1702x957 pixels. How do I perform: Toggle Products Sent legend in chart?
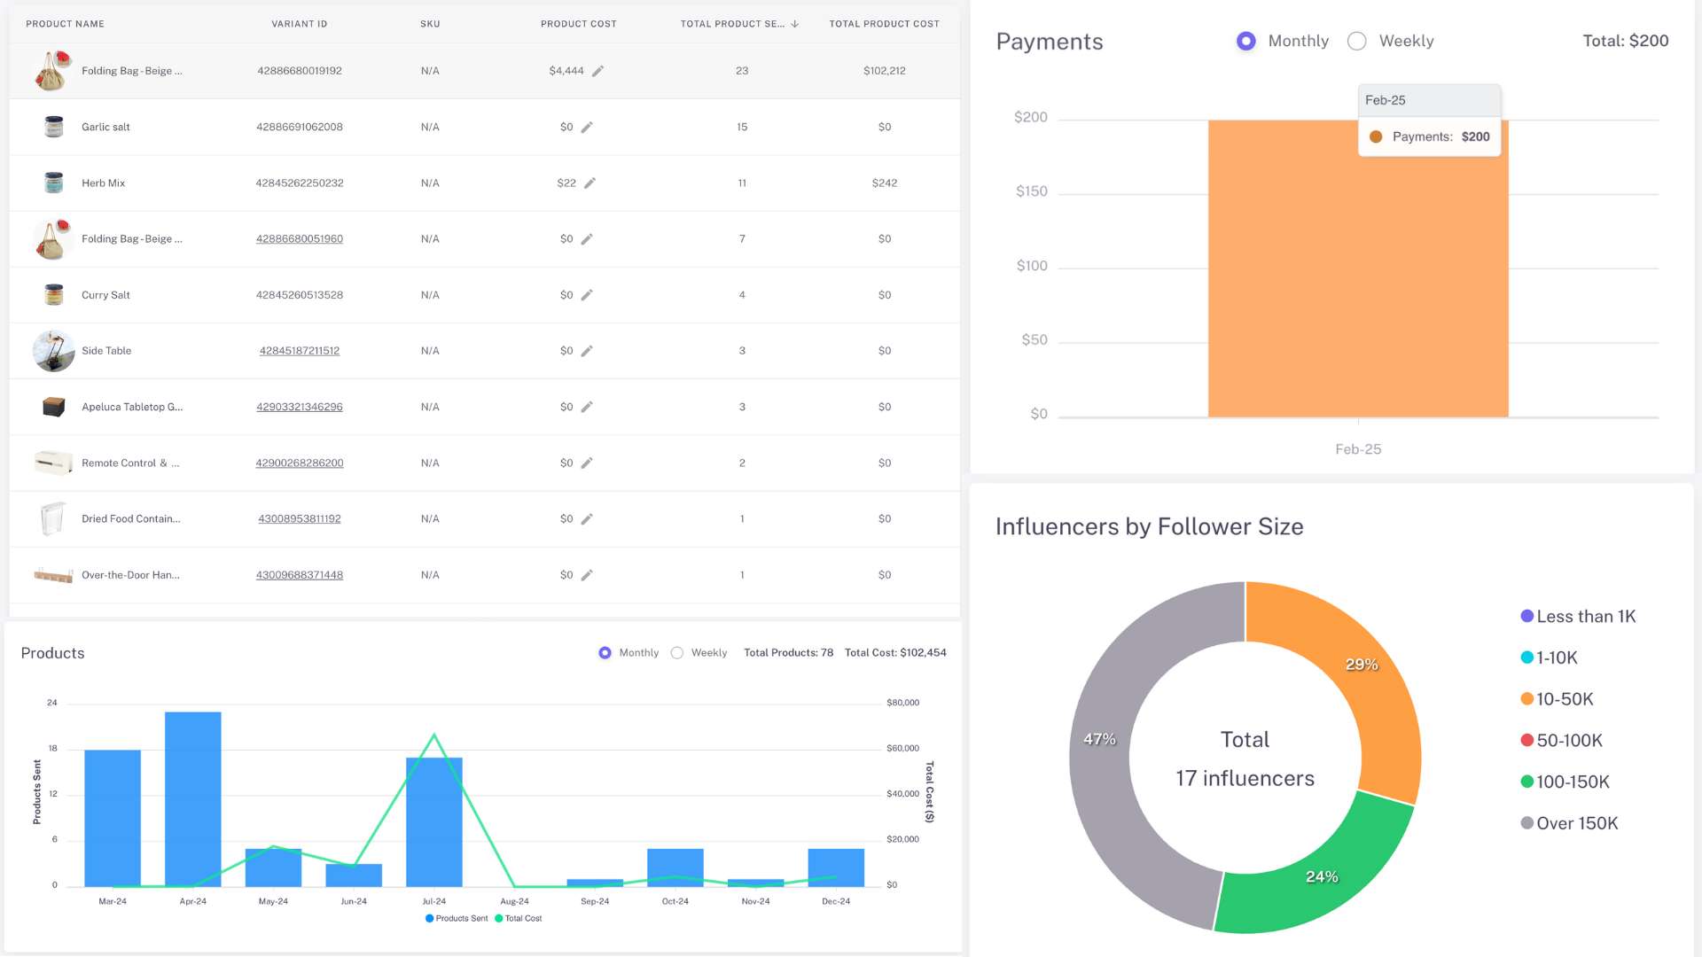456,919
